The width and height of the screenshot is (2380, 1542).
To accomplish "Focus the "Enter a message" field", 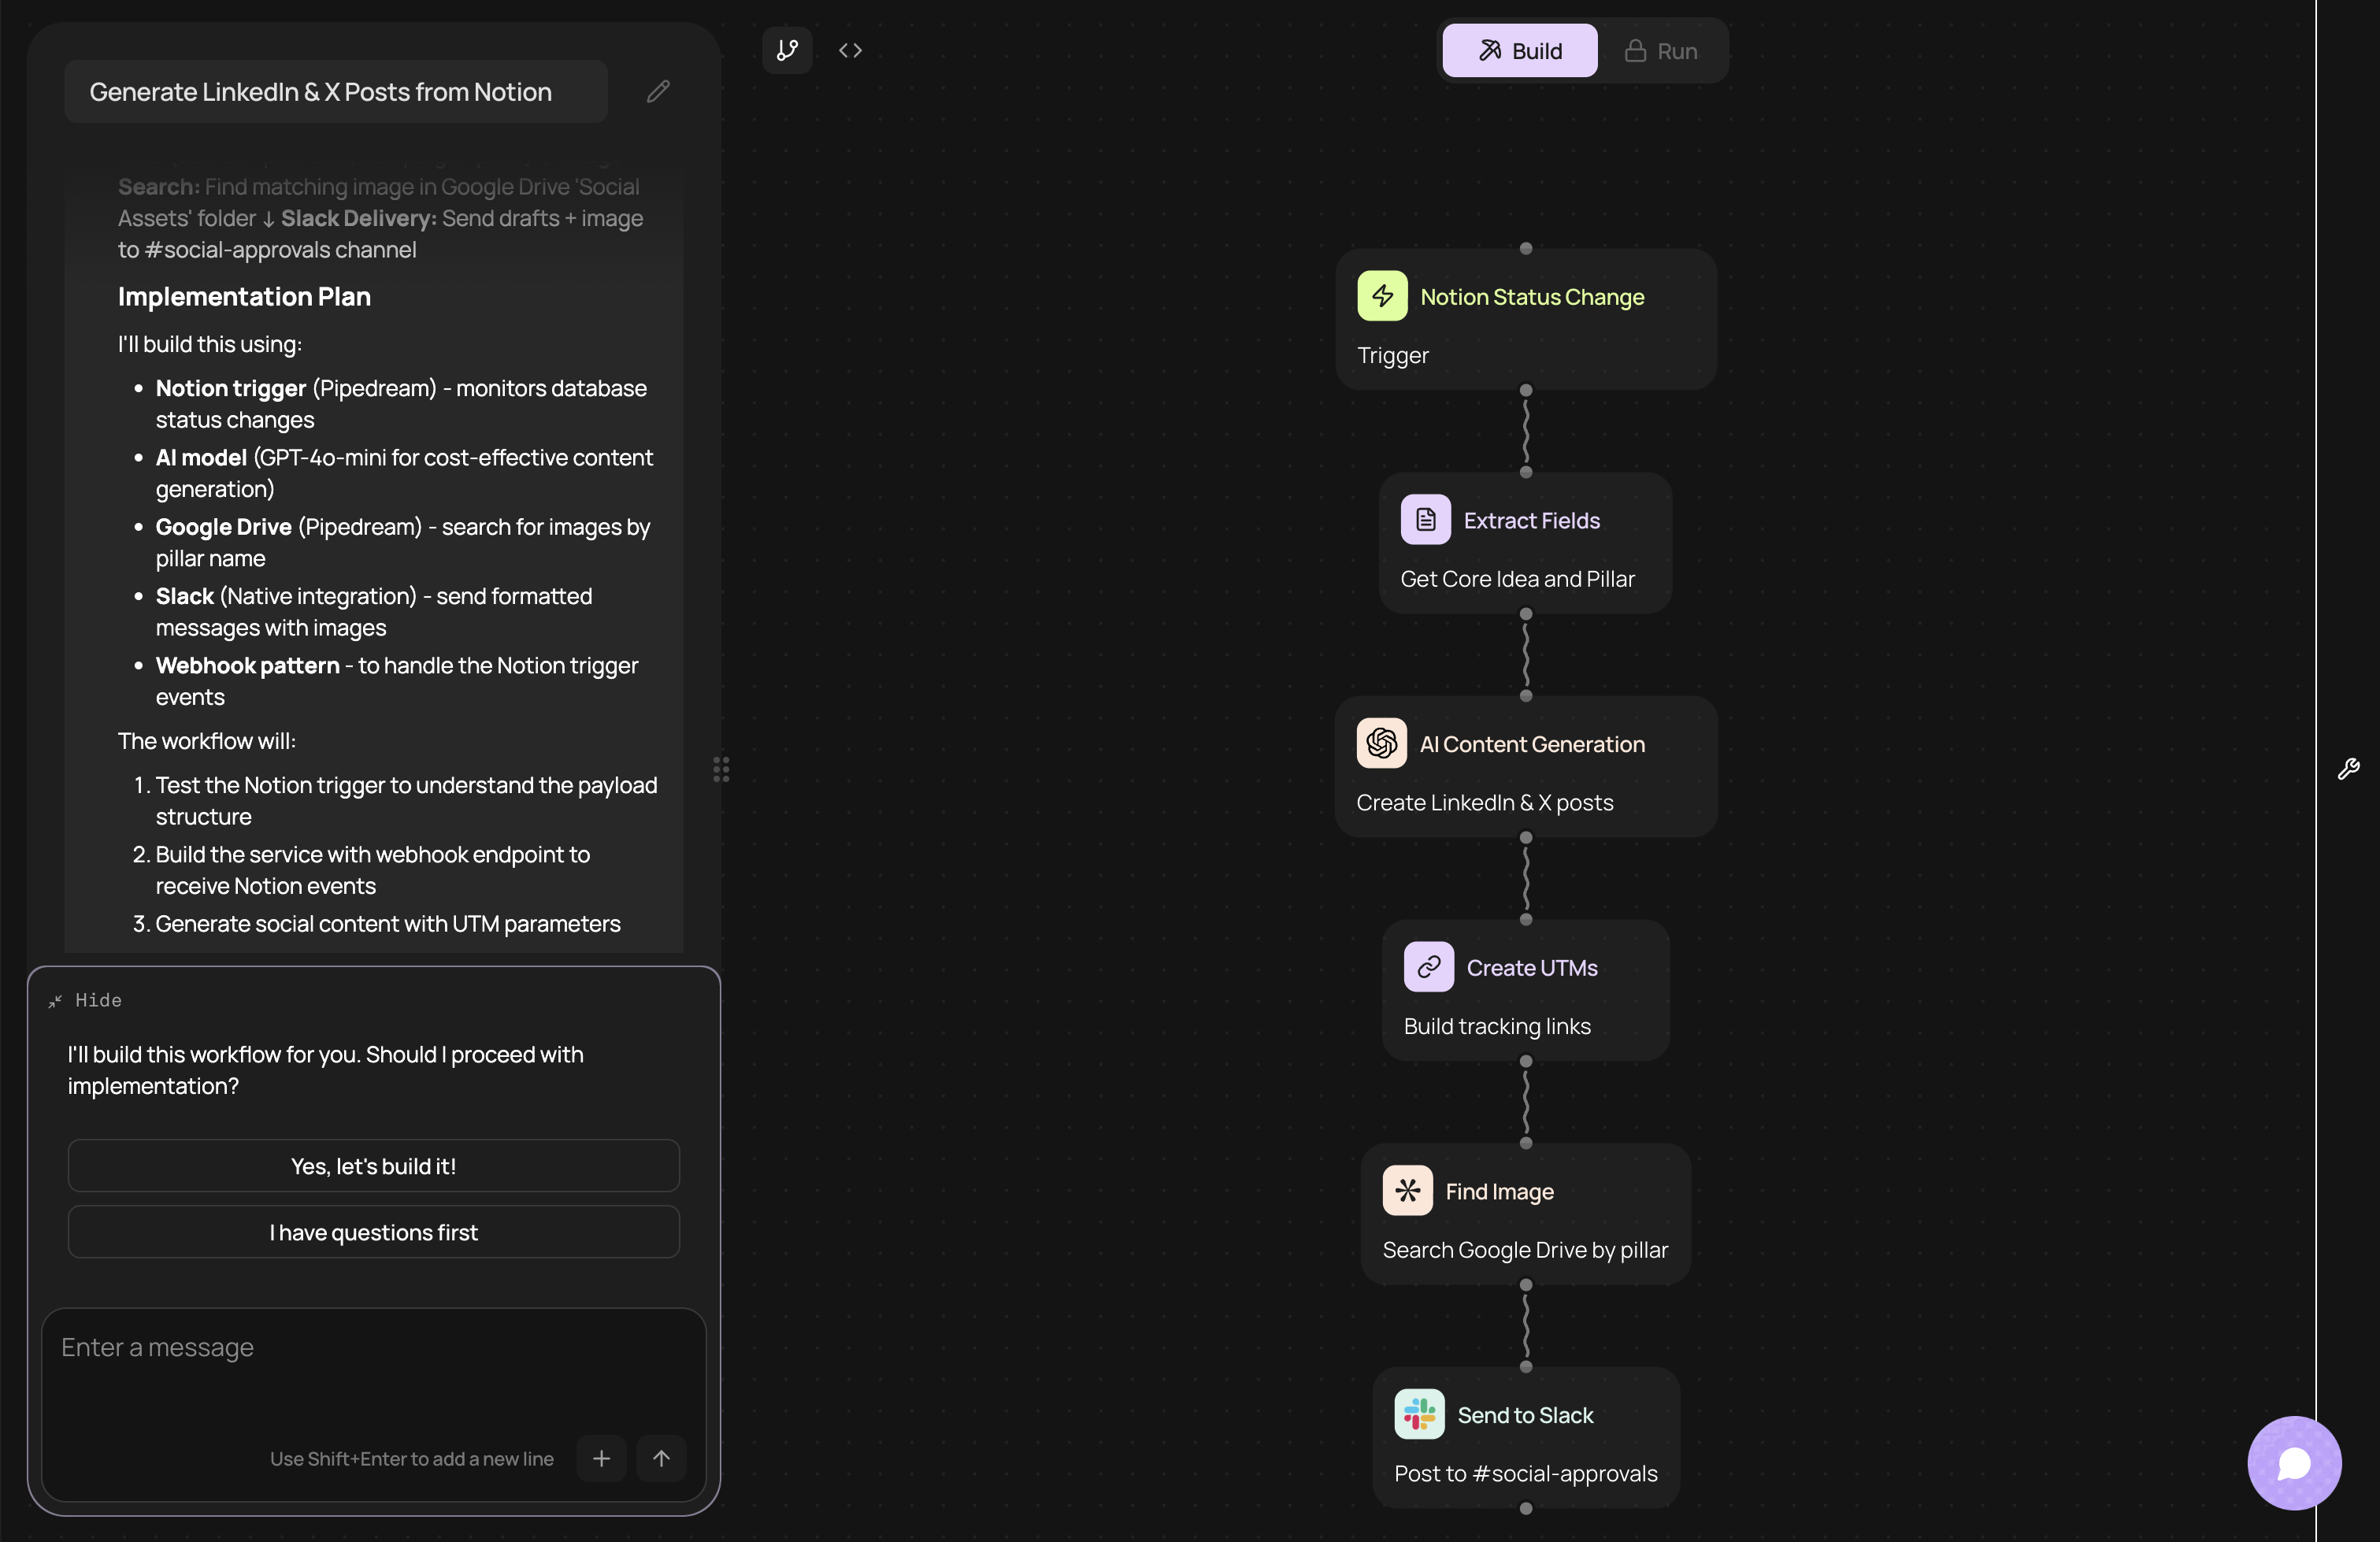I will click(373, 1370).
